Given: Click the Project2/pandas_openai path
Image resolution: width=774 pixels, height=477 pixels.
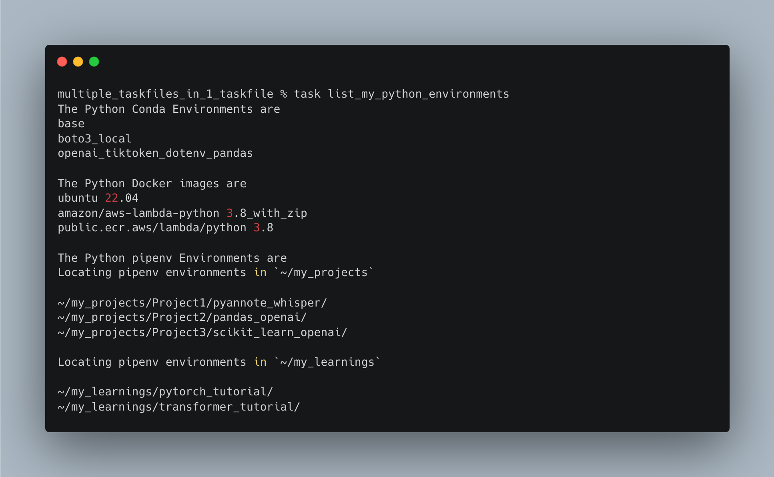Looking at the screenshot, I should tap(182, 317).
